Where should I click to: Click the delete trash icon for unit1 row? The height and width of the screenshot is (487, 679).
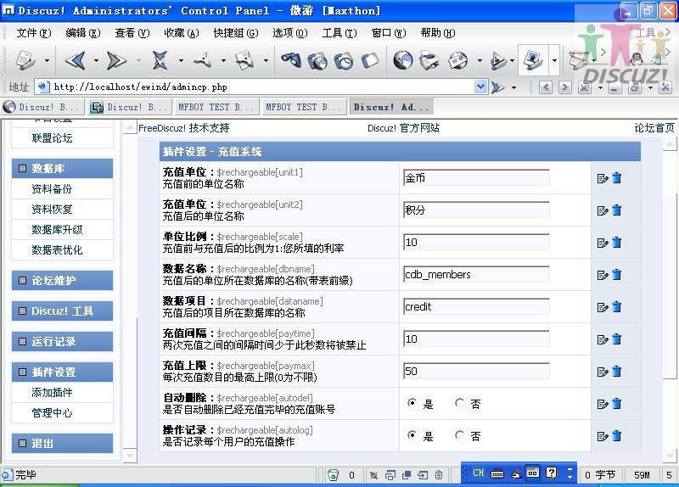point(617,178)
